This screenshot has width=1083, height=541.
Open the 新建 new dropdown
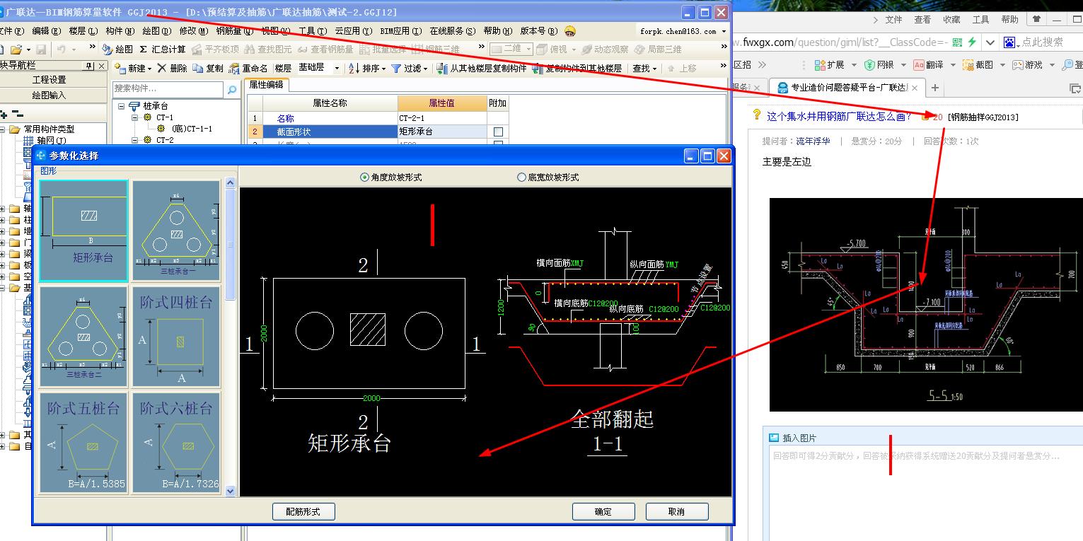150,69
